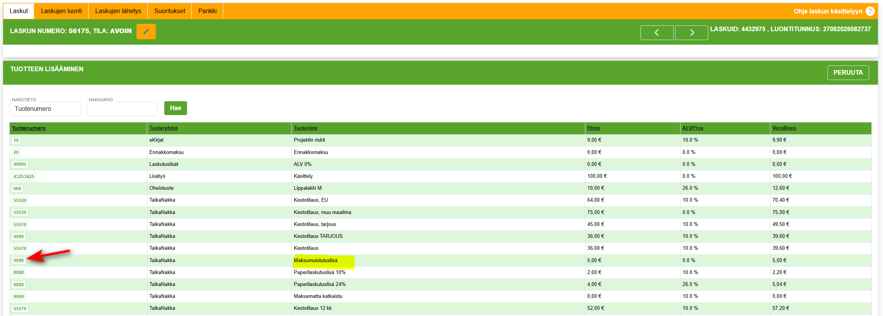Viewport: 883px width, 316px height.
Task: Choose product number 8888 Paperilaskutuslisä 10%
Action: pos(19,273)
